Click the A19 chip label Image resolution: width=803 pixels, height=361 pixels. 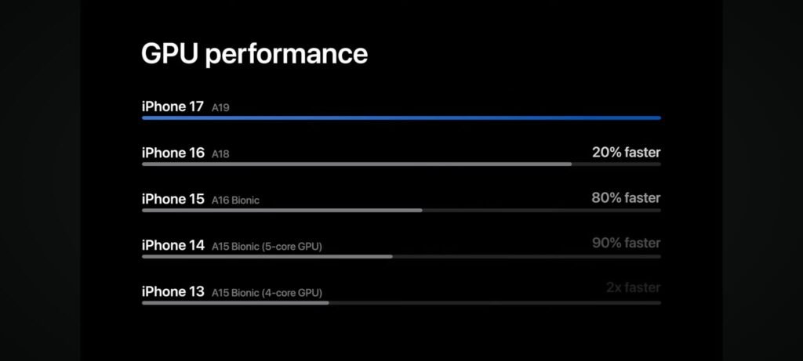pos(220,108)
